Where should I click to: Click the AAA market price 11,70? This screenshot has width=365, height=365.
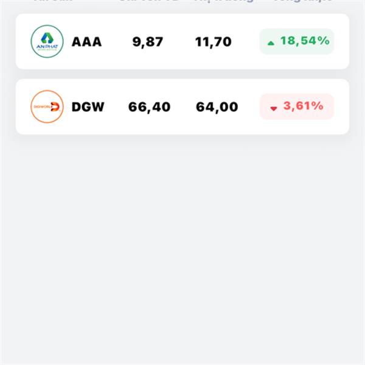(x=214, y=42)
